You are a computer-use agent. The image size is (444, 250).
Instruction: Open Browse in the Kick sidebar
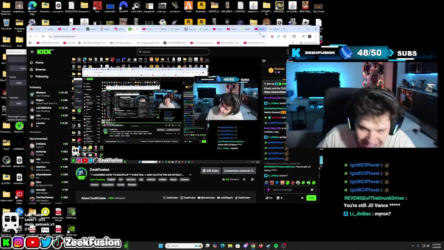[x=37, y=69]
